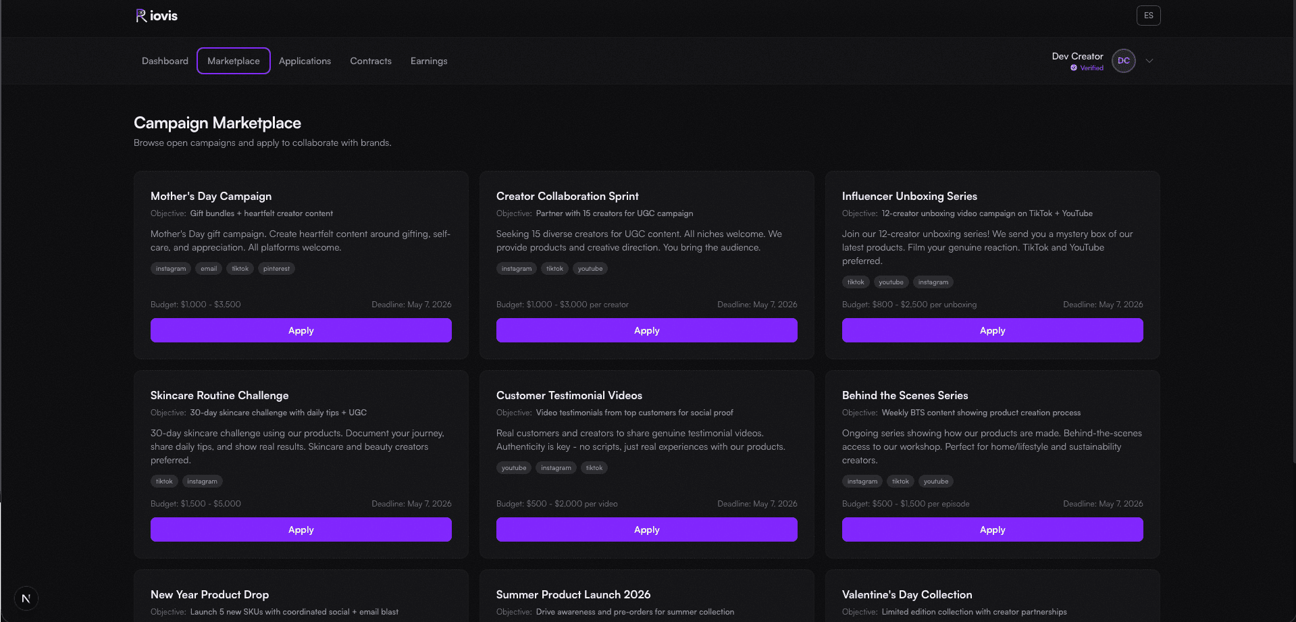Image resolution: width=1296 pixels, height=622 pixels.
Task: Apply to Creator Collaboration Sprint
Action: tap(647, 330)
